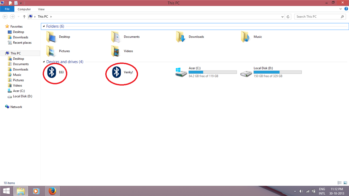Collapse the Devices and drives (4) group
Viewport: 349px width, 196px height.
tap(44, 62)
